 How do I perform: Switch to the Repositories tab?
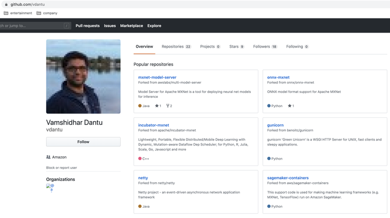pos(176,47)
